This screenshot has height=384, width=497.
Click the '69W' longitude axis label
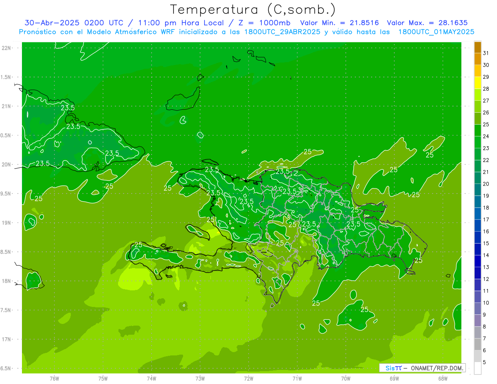(394, 379)
